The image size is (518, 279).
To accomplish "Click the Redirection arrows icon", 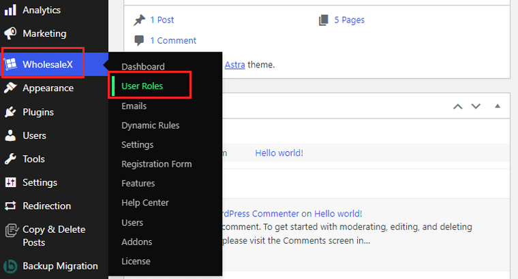I will pos(10,206).
